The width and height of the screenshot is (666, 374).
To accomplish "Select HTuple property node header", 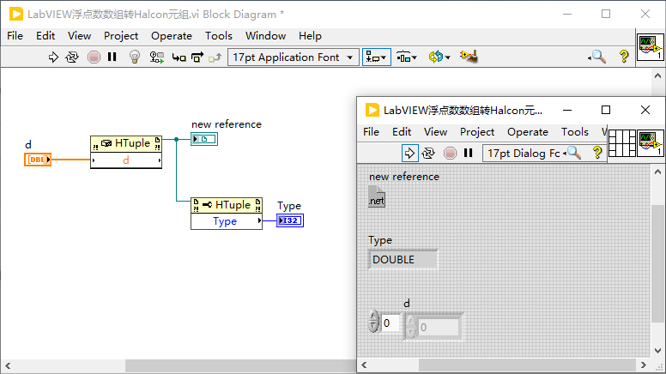I will (227, 206).
